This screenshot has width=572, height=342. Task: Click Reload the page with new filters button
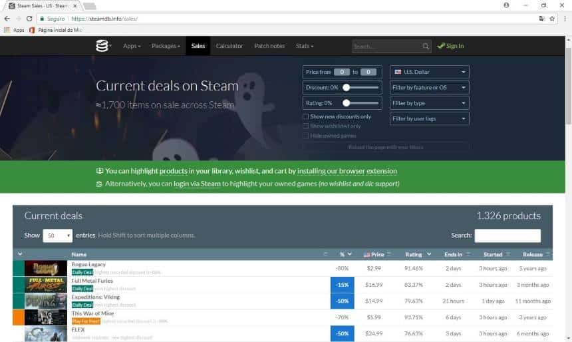tap(386, 147)
